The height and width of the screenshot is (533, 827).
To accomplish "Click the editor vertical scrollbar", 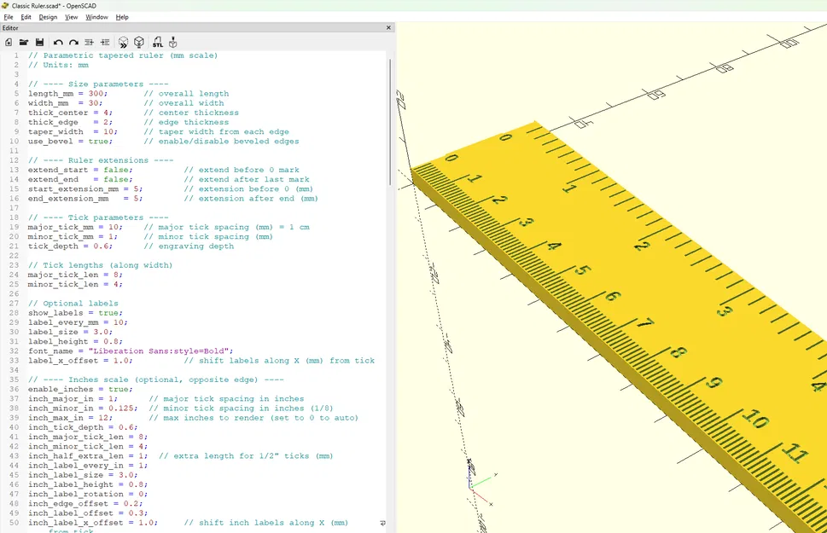I will point(391,119).
